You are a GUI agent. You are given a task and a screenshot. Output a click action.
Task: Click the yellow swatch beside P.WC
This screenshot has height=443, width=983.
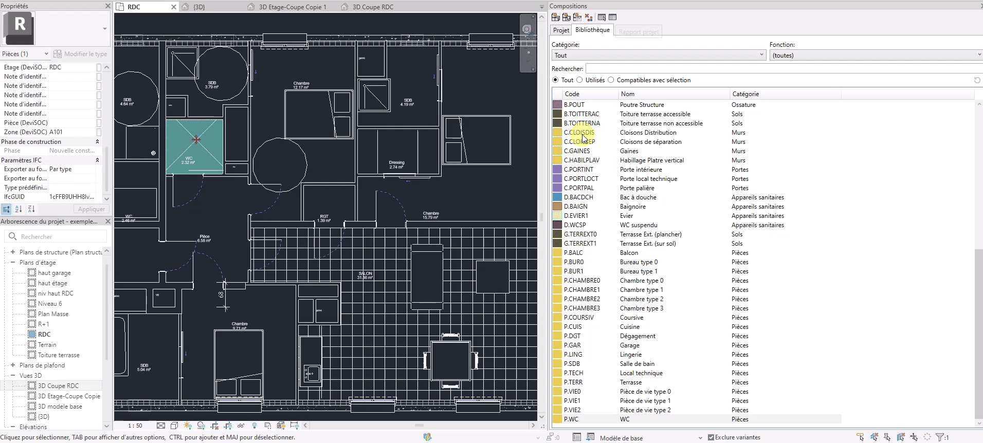click(557, 419)
